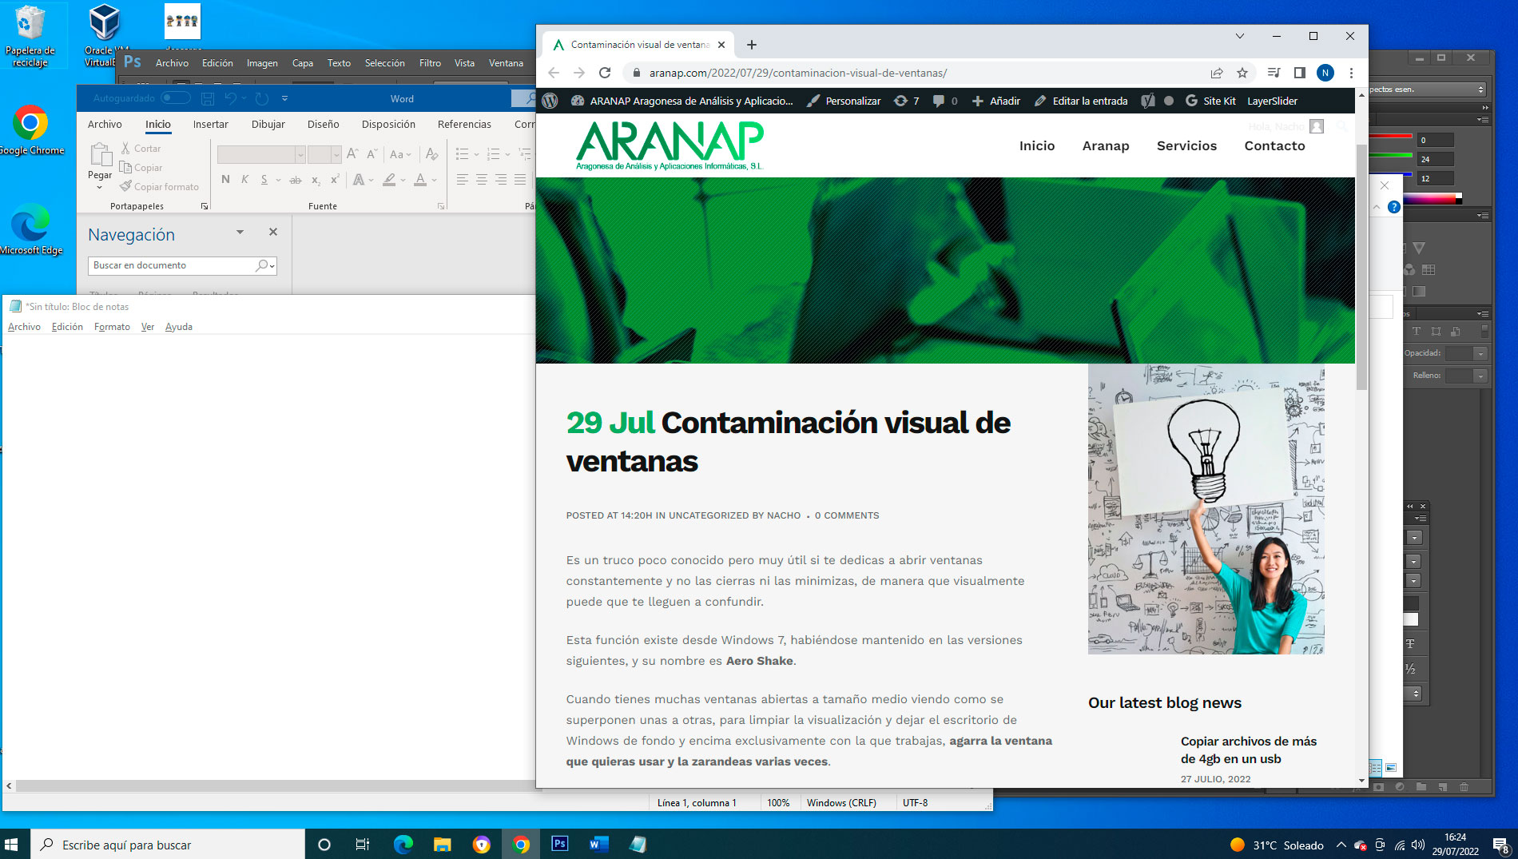
Task: Open Notepad Edición menu
Action: 67,327
